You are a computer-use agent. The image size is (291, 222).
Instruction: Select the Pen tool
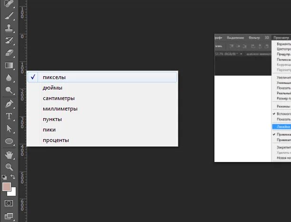9,104
